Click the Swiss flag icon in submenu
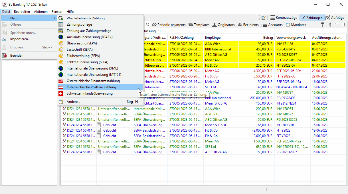The height and width of the screenshot is (194, 348). pyautogui.click(x=60, y=93)
